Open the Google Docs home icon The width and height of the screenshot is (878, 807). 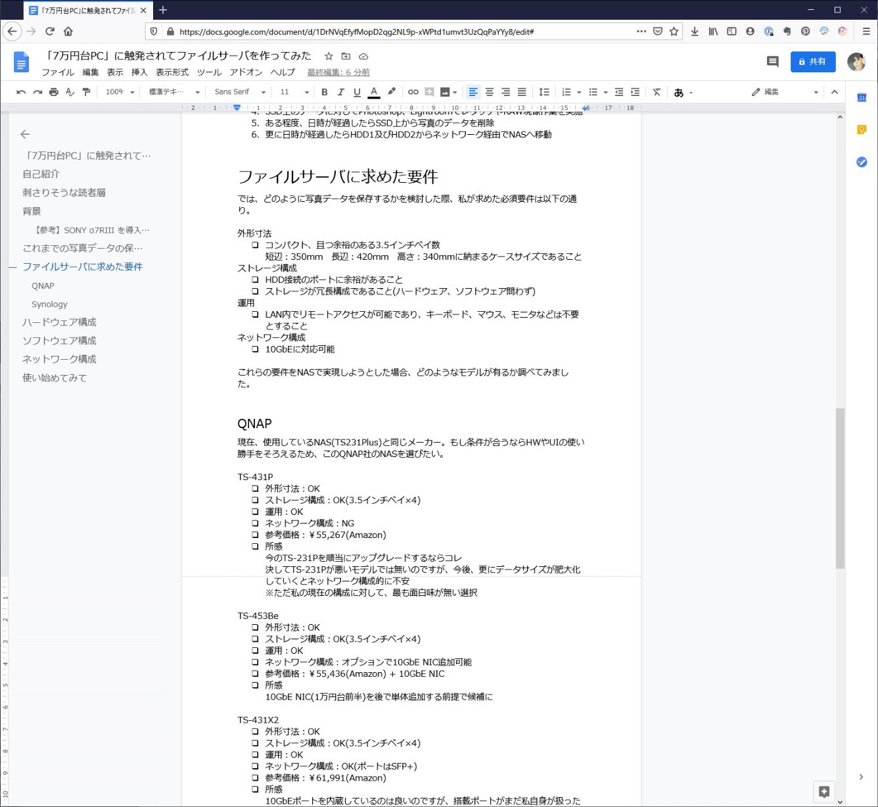[x=22, y=62]
